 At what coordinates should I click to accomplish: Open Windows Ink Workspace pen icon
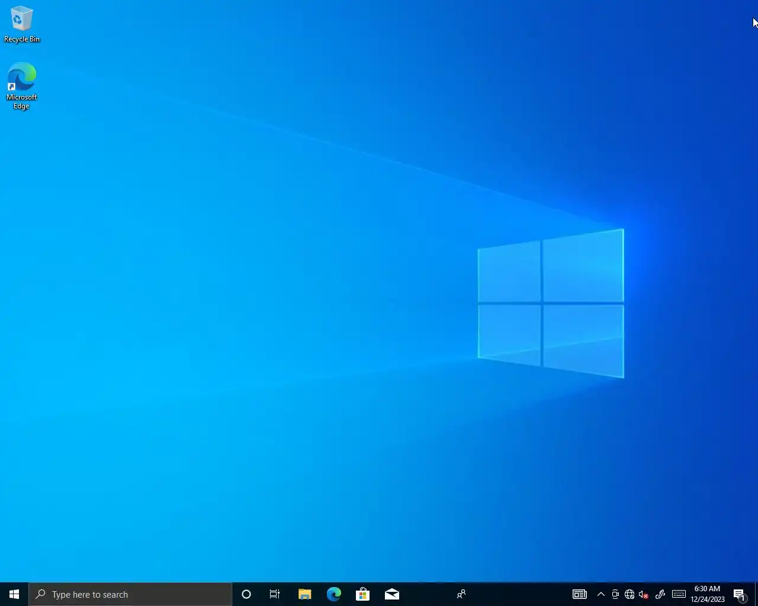click(660, 594)
